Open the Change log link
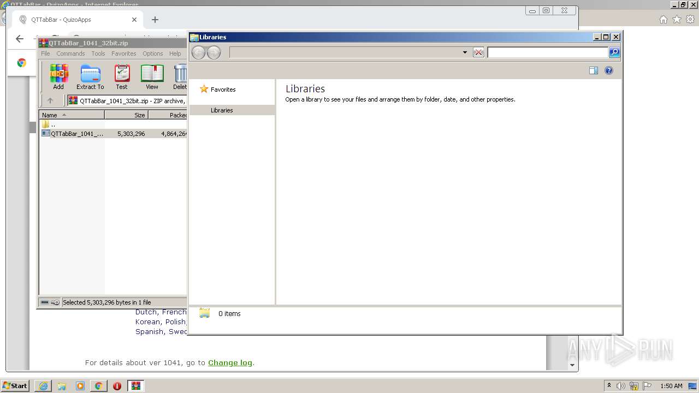 [230, 362]
